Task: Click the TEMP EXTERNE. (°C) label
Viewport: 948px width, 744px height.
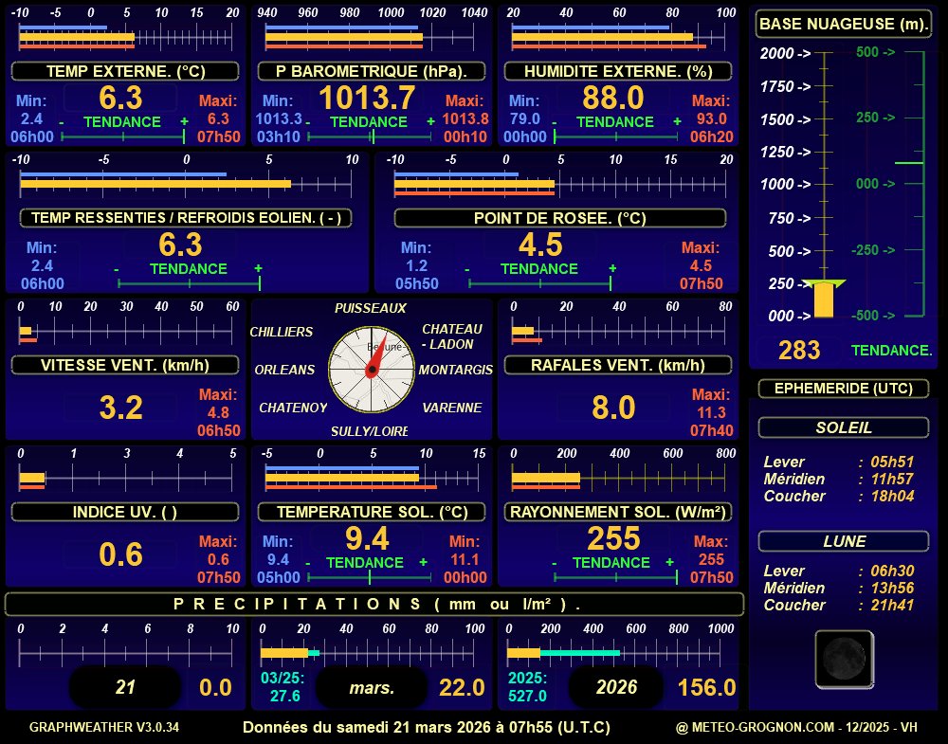Action: click(x=125, y=71)
